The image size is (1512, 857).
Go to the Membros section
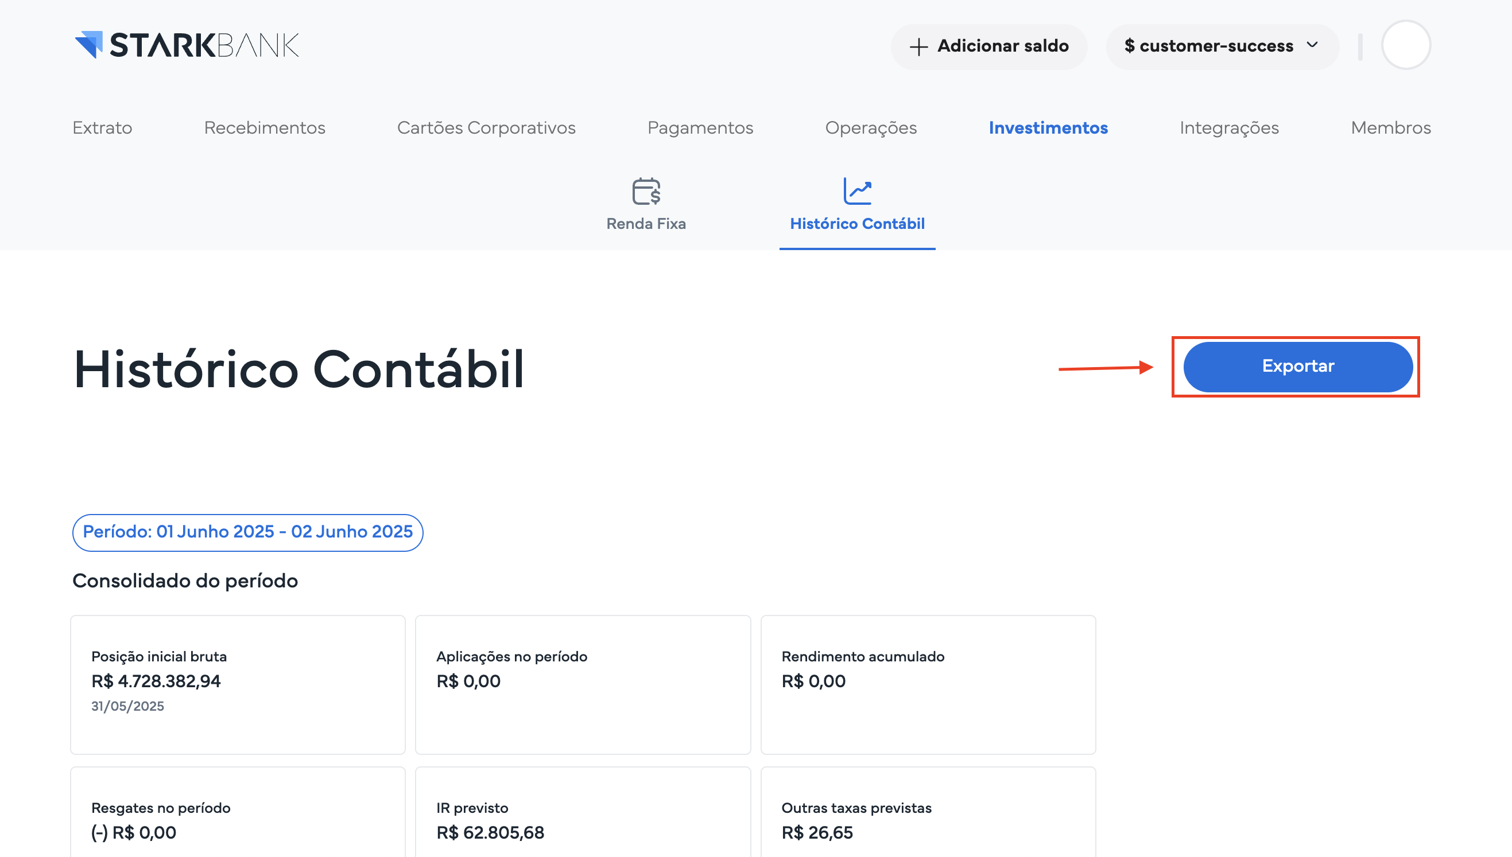[x=1391, y=128]
